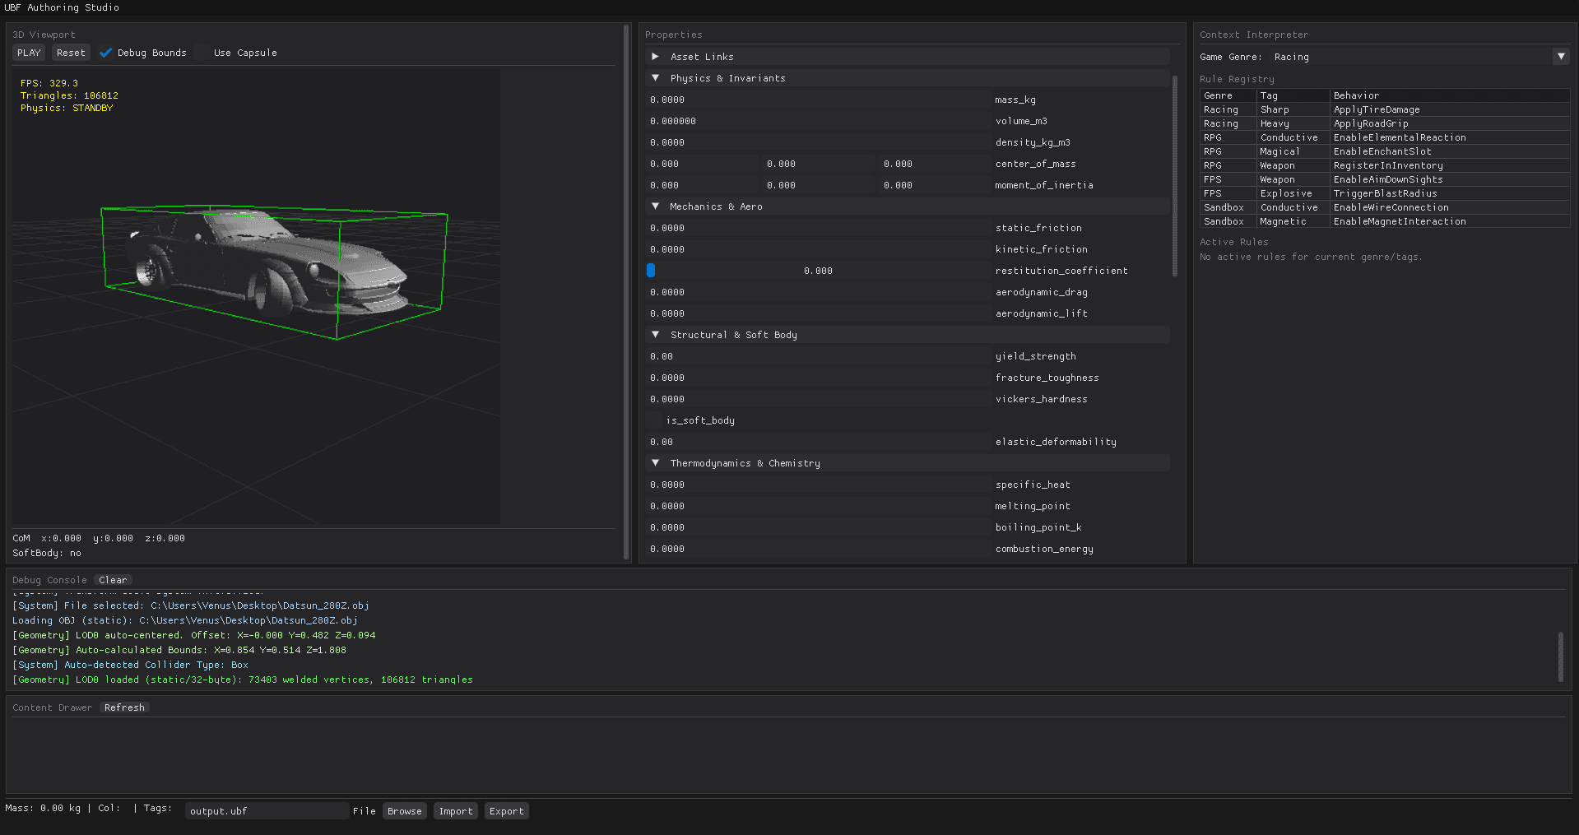This screenshot has height=835, width=1579.
Task: Expand the Asset Links section
Action: 655,56
